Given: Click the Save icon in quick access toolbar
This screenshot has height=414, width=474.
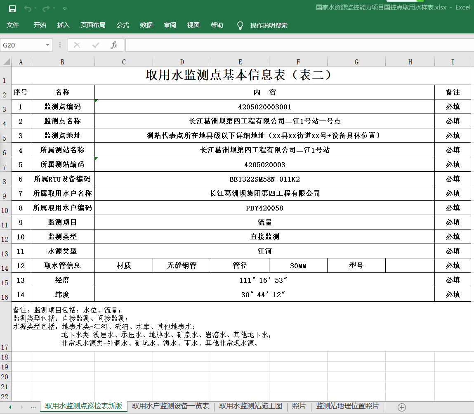Looking at the screenshot, I should [12, 9].
